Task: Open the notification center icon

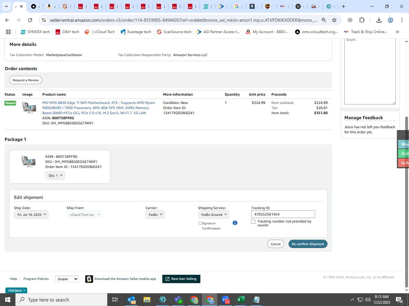Action: [399, 300]
